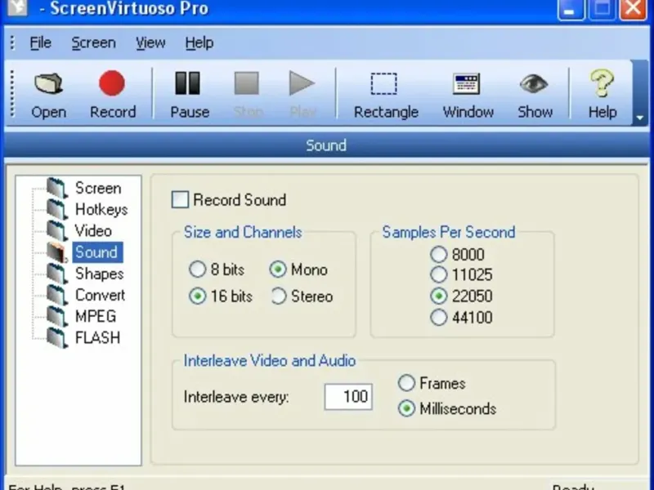Select the 16 bits radio button

(197, 296)
